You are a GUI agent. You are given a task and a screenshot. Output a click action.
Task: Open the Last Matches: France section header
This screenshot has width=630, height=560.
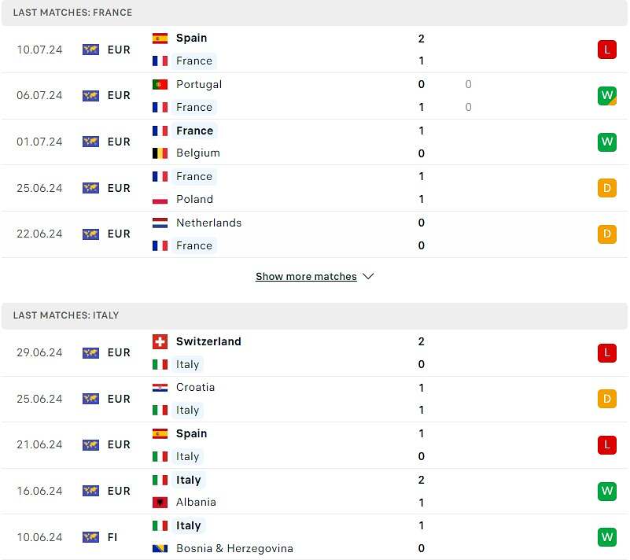315,13
